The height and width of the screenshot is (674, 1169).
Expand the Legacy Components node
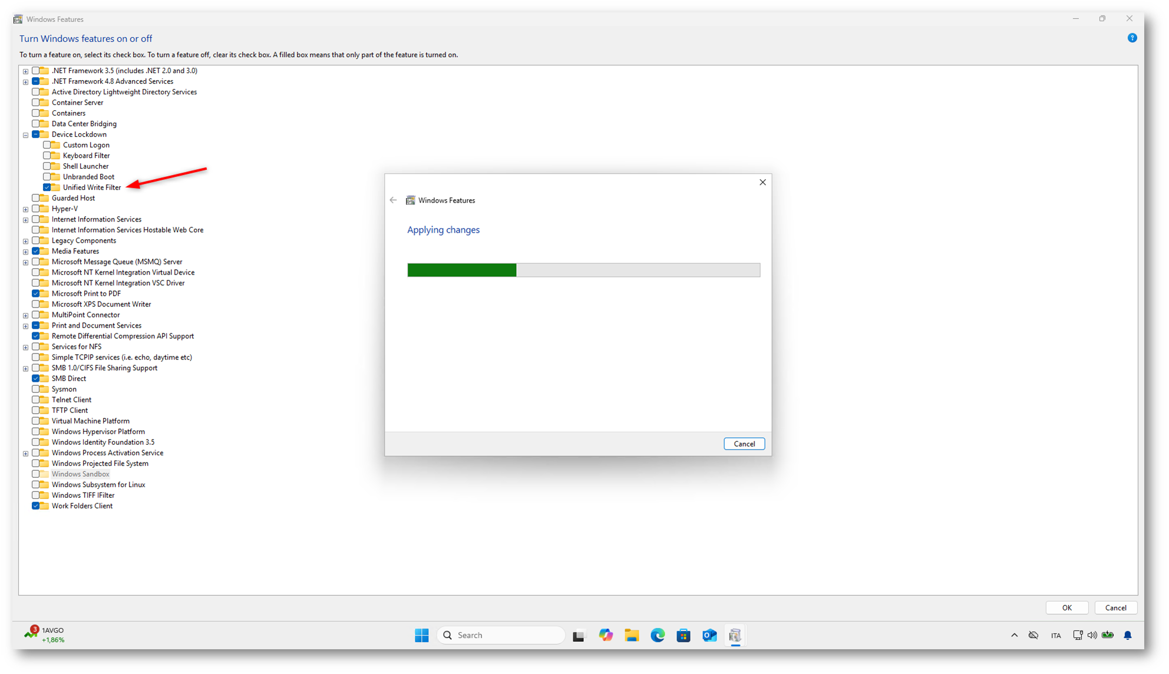coord(25,241)
